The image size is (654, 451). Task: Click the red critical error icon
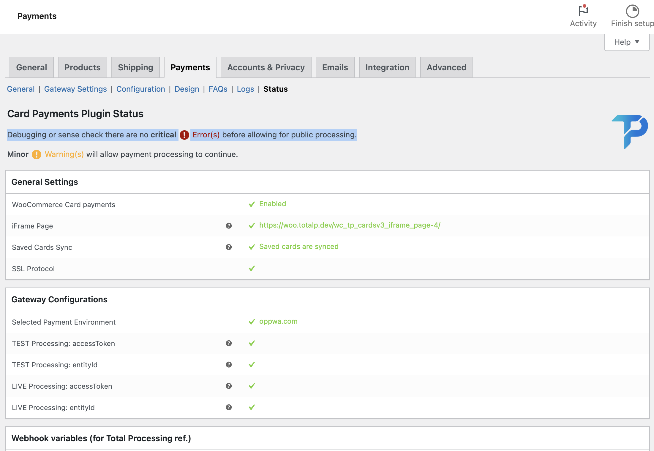click(x=184, y=135)
